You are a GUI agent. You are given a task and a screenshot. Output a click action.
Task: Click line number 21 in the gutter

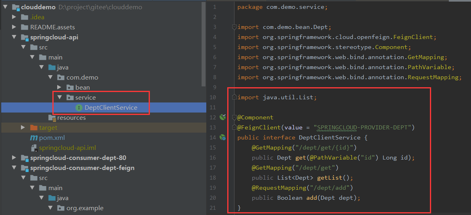coord(214,208)
